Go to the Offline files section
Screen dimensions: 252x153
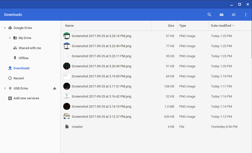(x=23, y=58)
